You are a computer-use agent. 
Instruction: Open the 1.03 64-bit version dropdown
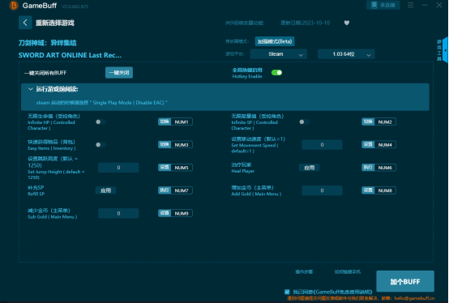[346, 54]
